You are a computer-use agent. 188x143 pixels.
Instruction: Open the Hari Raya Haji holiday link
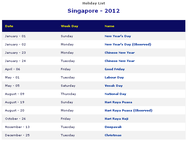pyautogui.click(x=117, y=119)
